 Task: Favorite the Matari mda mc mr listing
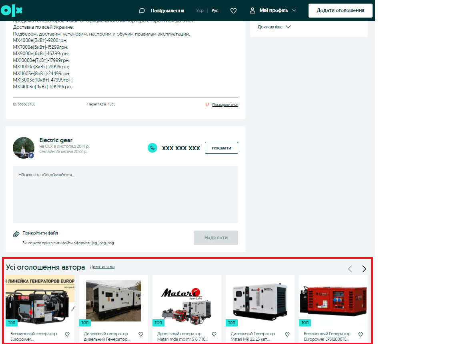click(214, 334)
